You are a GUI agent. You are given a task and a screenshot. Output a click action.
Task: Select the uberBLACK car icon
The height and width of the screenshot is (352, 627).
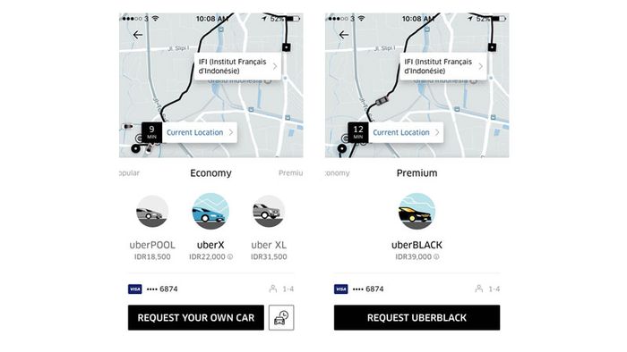click(417, 211)
